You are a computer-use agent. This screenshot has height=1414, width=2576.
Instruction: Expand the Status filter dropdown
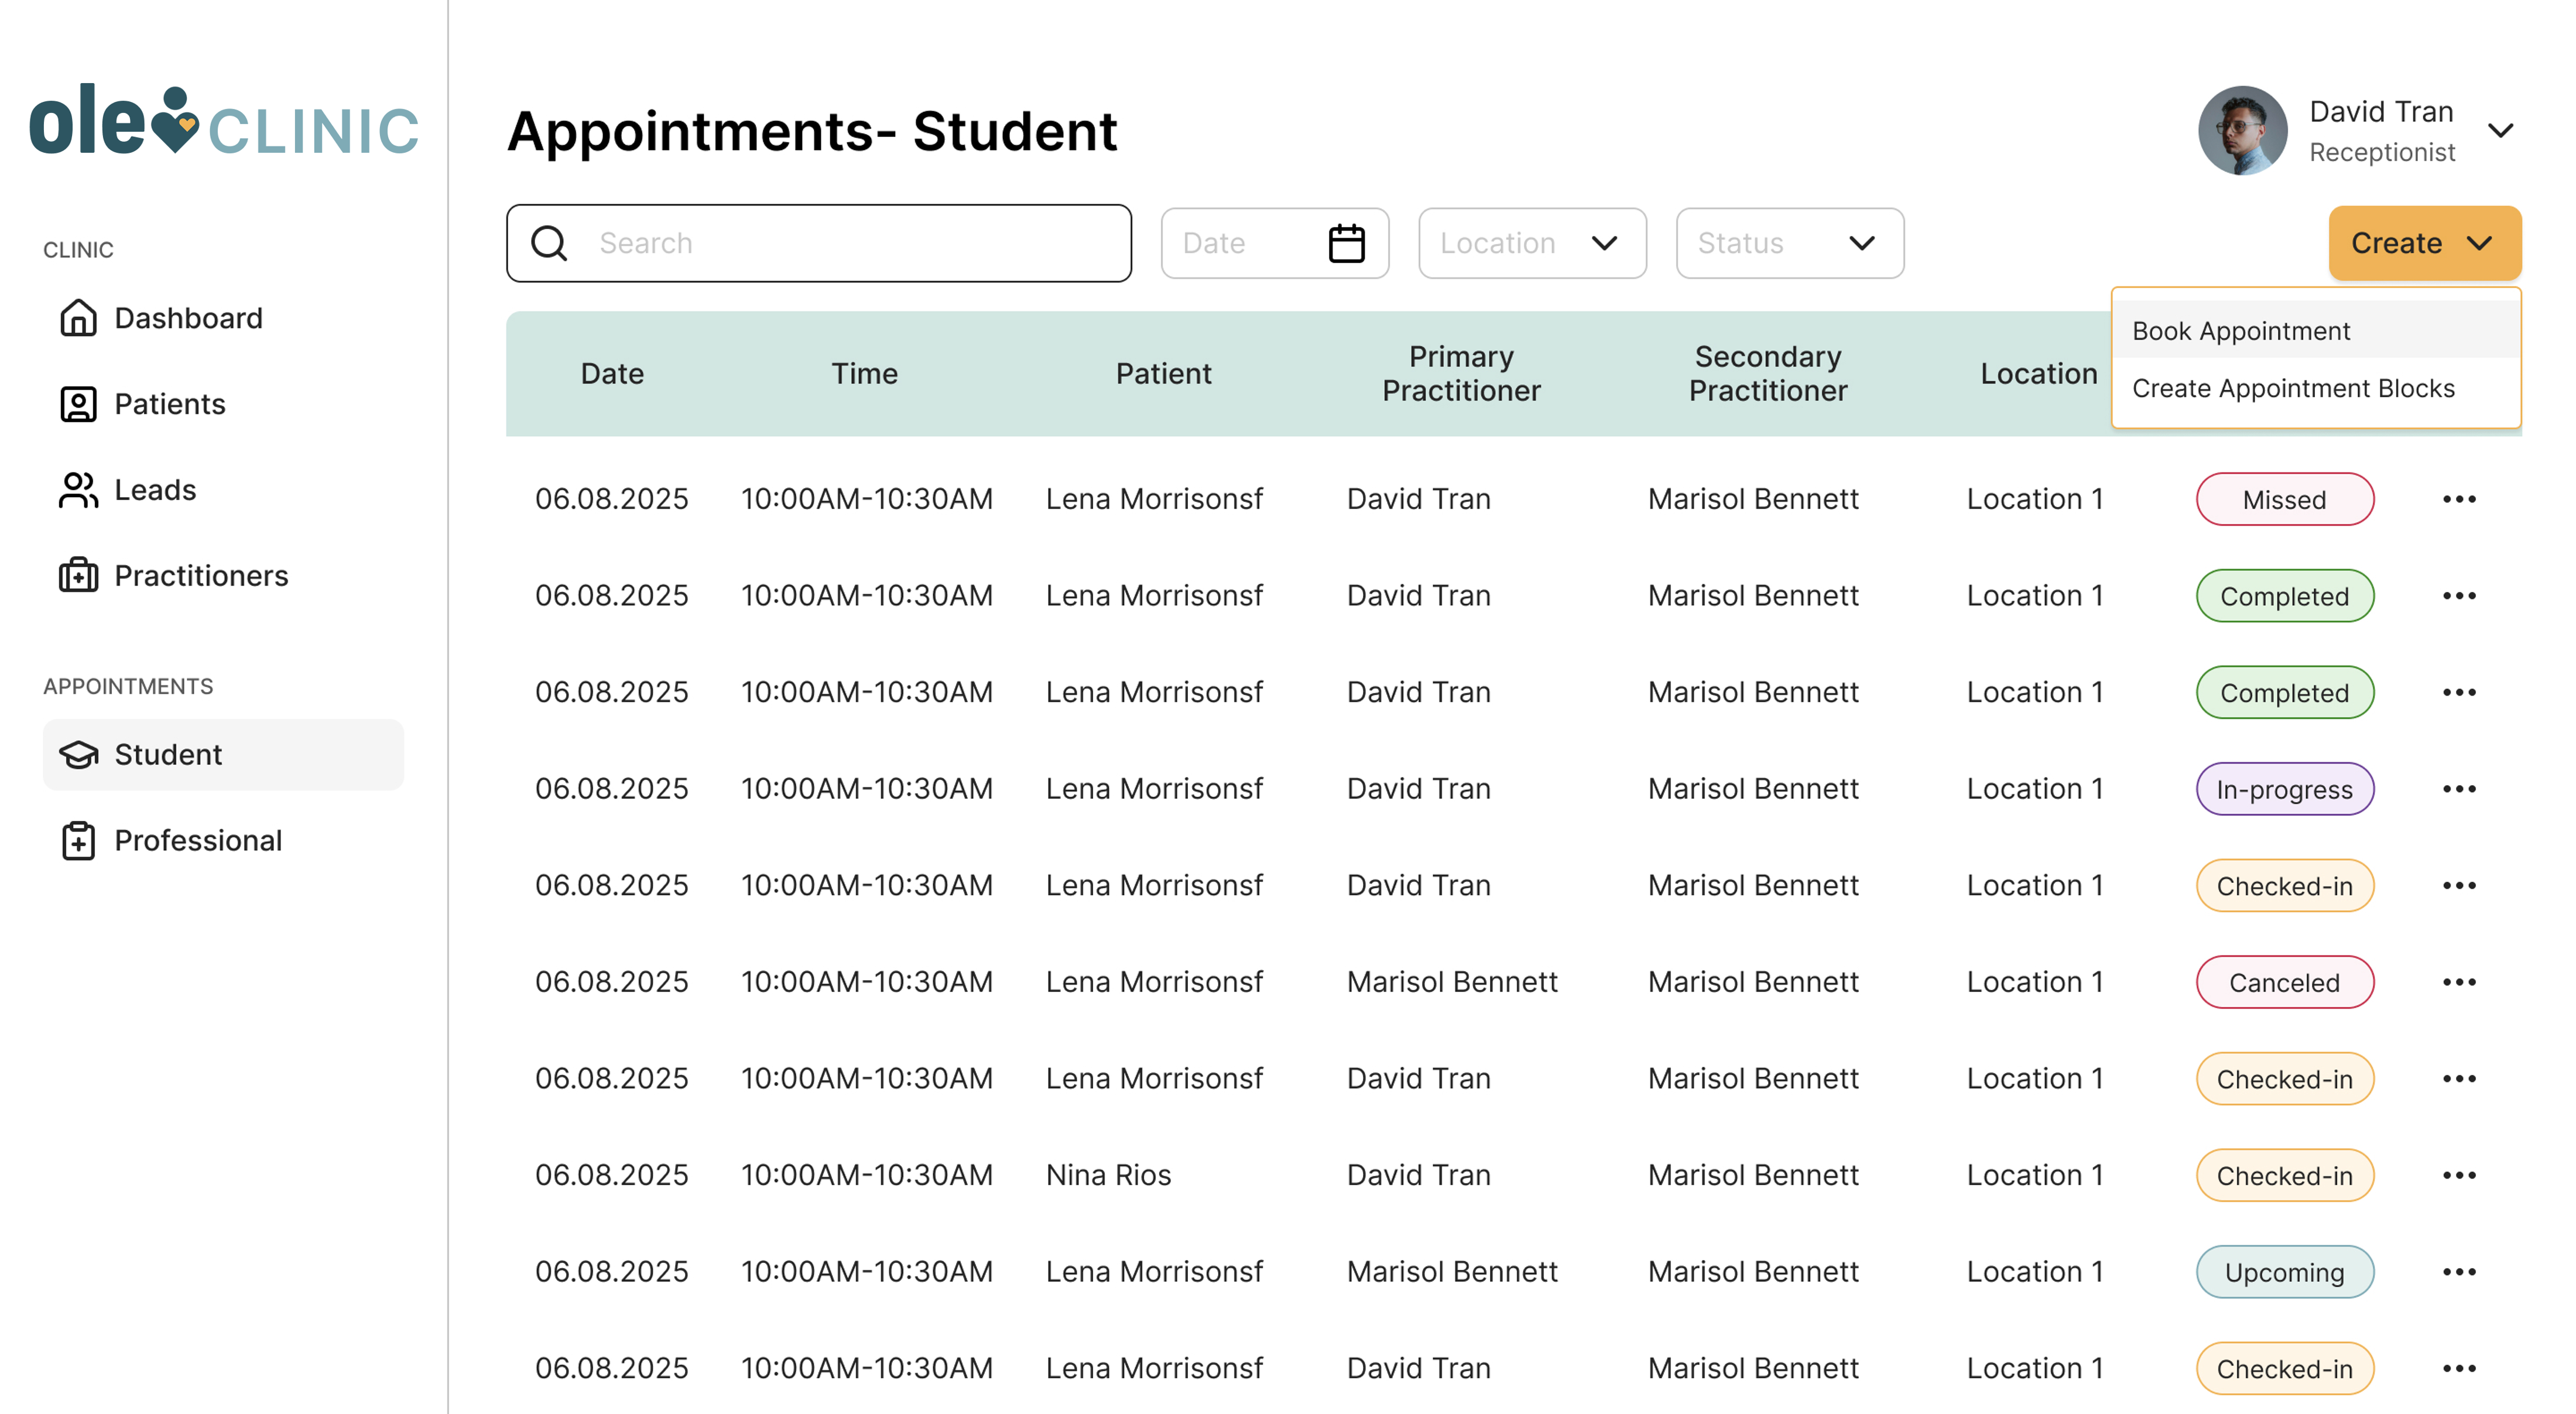(1789, 243)
